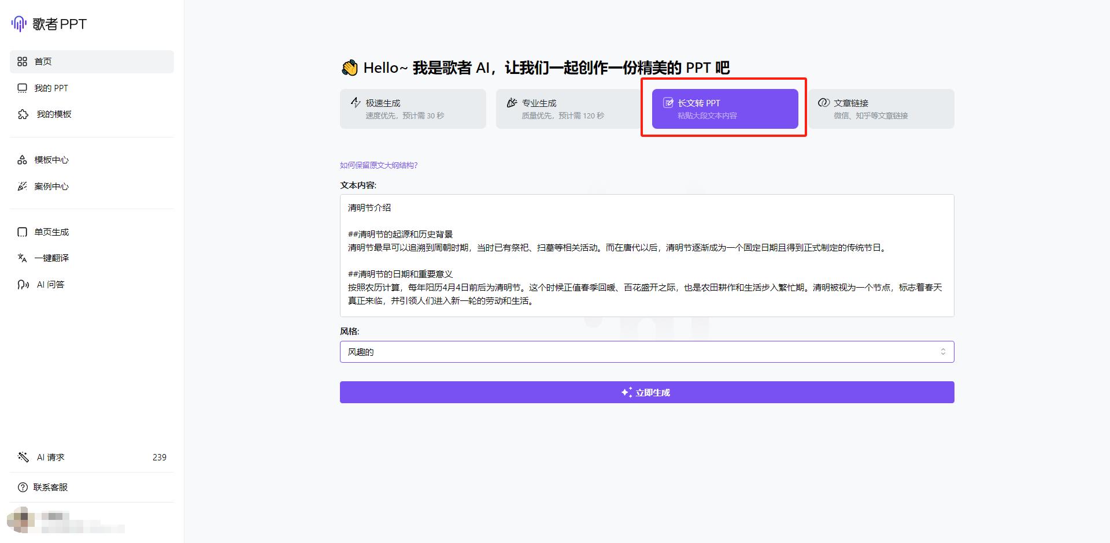The width and height of the screenshot is (1110, 543).
Task: Check AI 请求 quota counter
Action: [x=50, y=457]
